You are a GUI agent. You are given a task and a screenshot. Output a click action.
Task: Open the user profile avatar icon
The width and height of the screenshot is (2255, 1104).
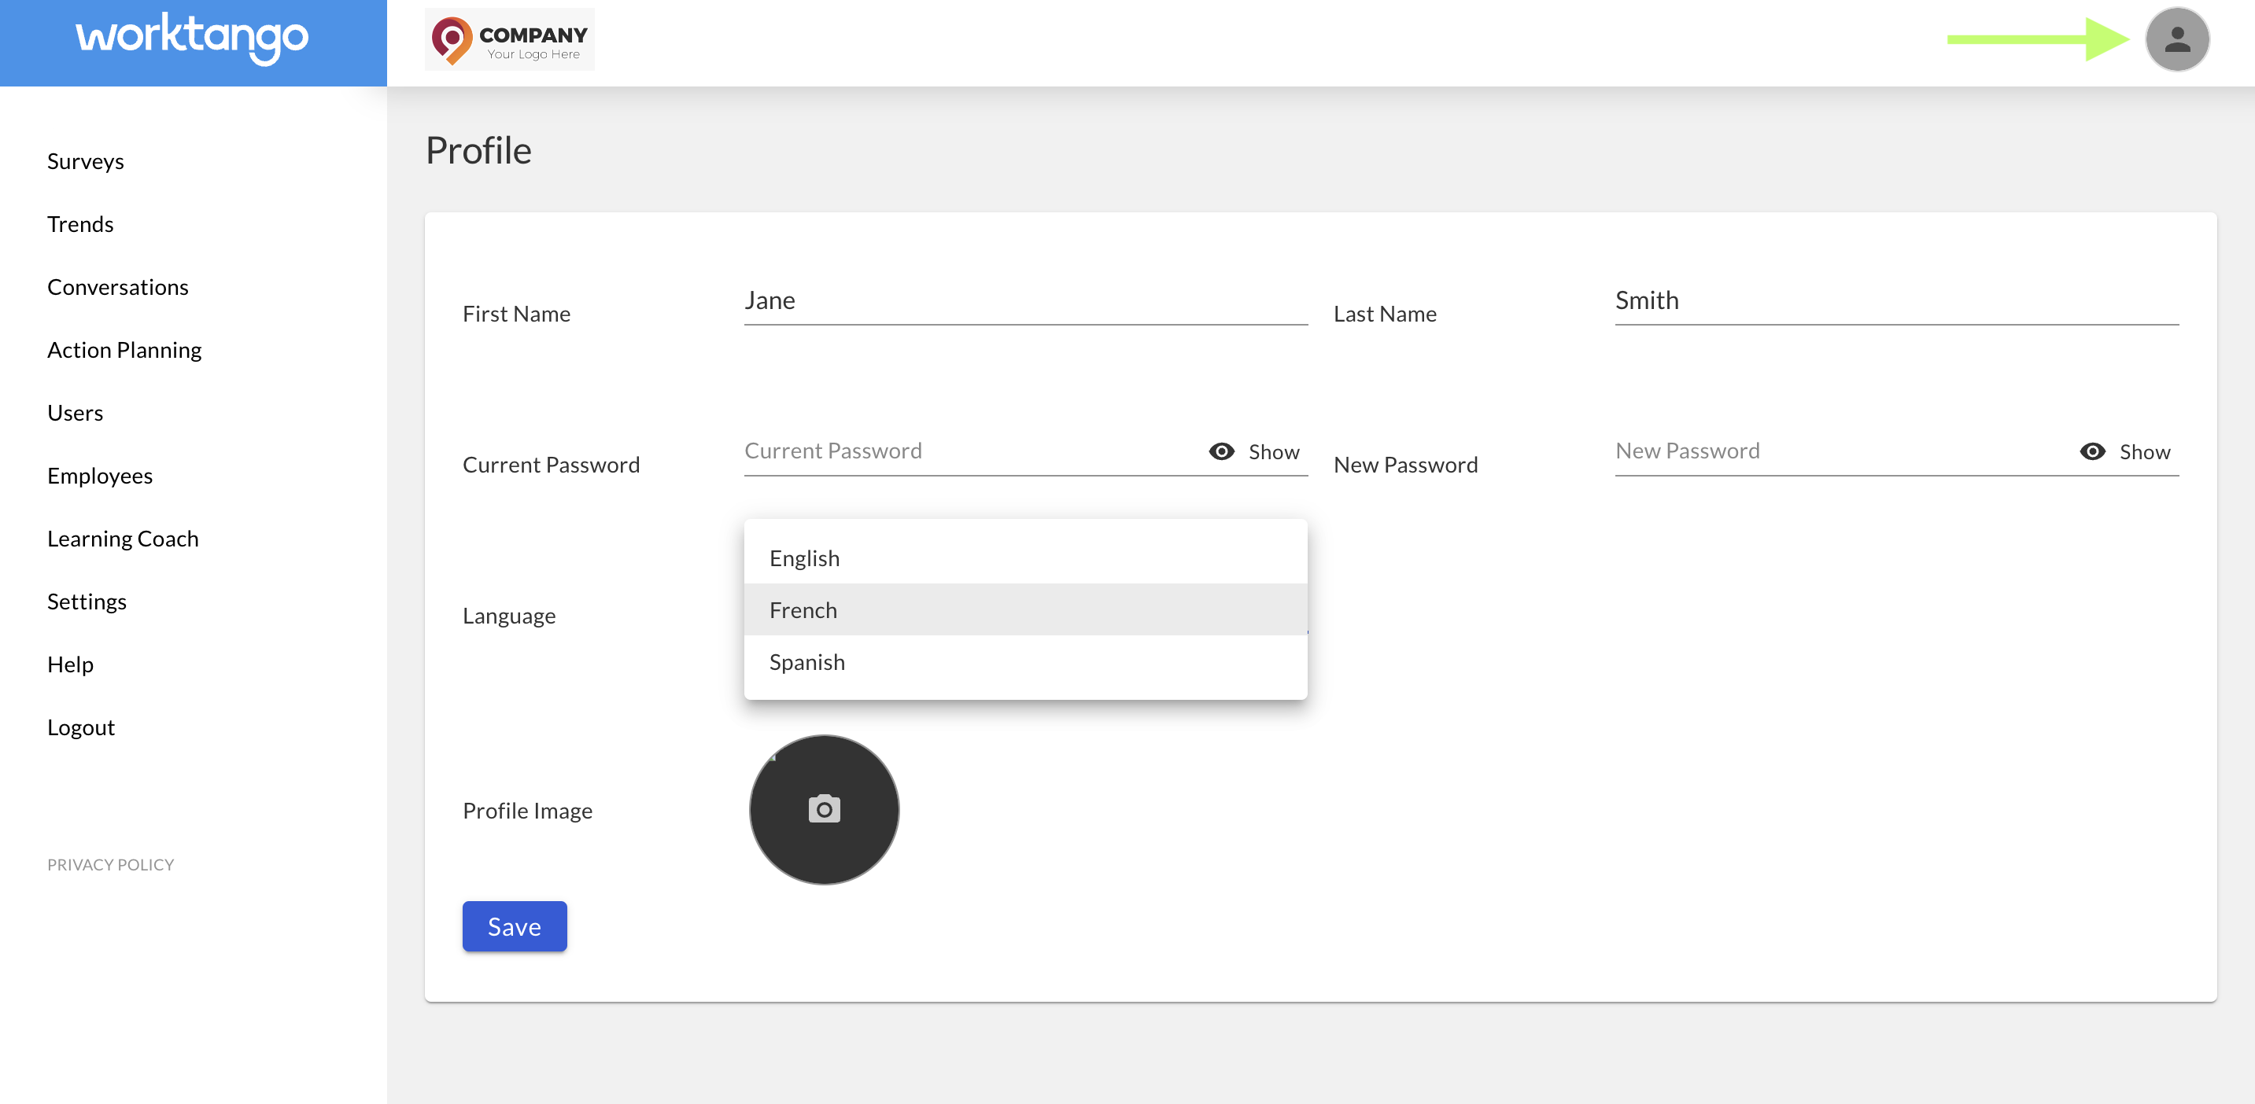2176,39
